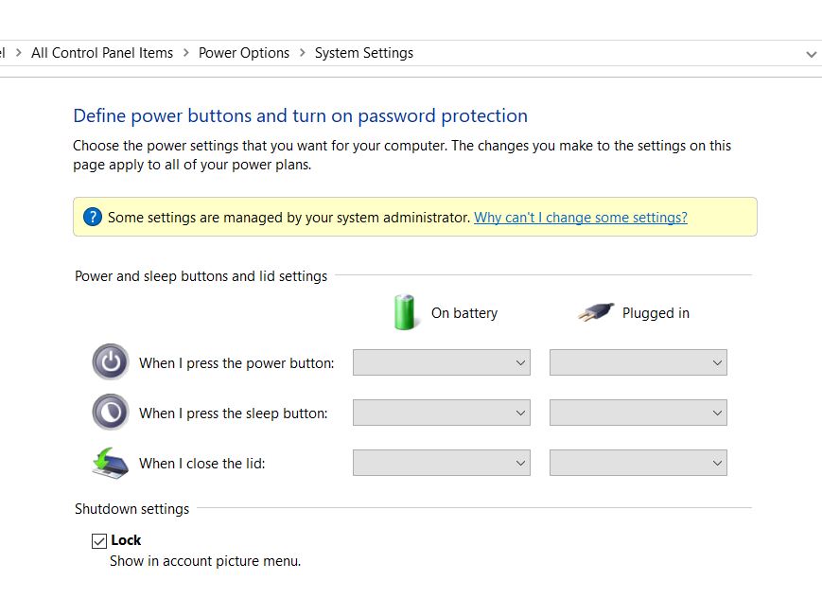Click the sleep button moon icon

click(x=111, y=413)
